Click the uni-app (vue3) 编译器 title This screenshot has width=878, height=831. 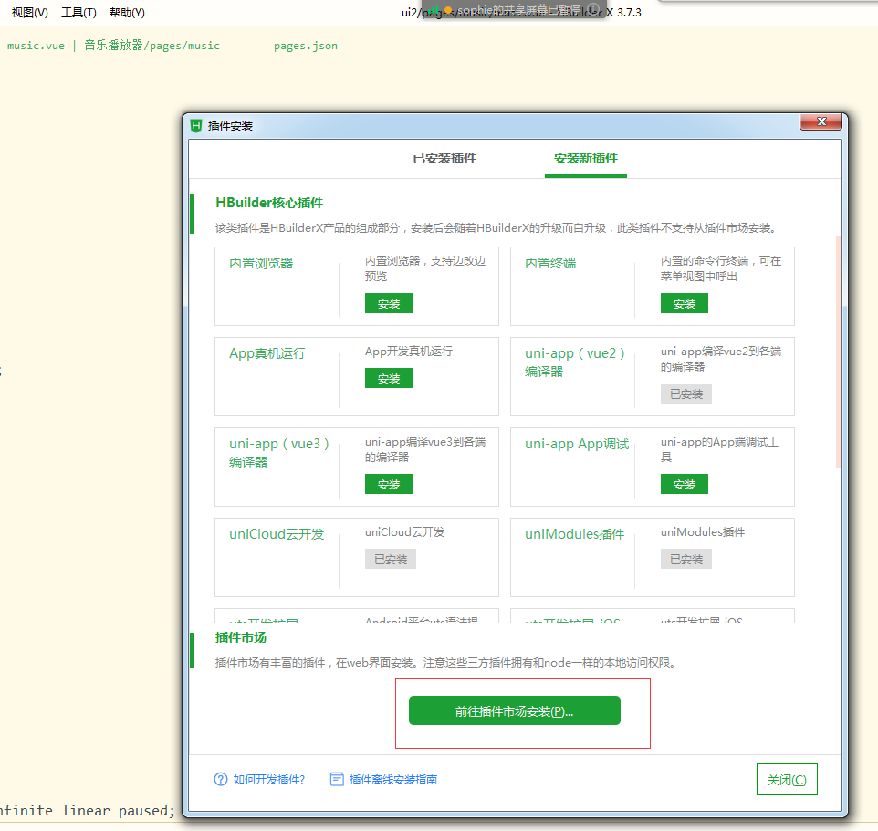(x=279, y=452)
